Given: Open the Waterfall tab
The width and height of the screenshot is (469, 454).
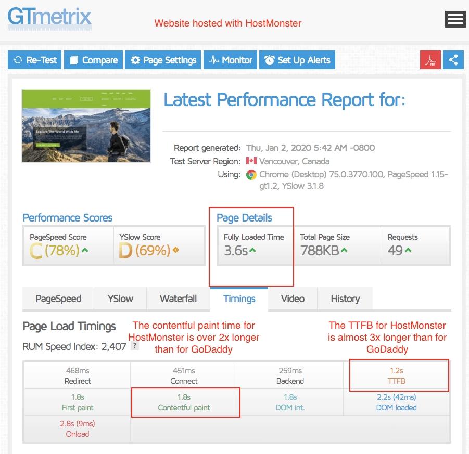Looking at the screenshot, I should (178, 299).
